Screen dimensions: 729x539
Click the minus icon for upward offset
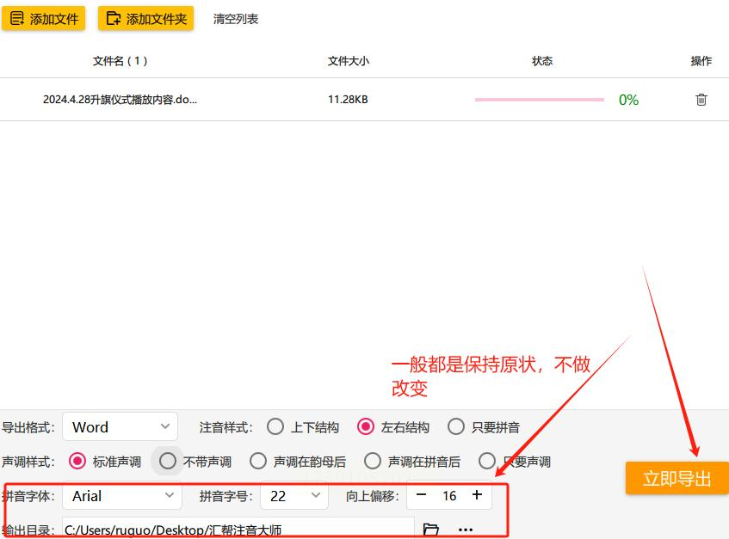point(421,495)
